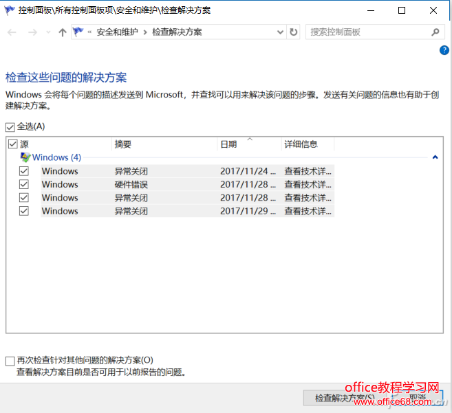Click the flag icon in address bar
Screen dimensions: 452x413
click(78, 32)
